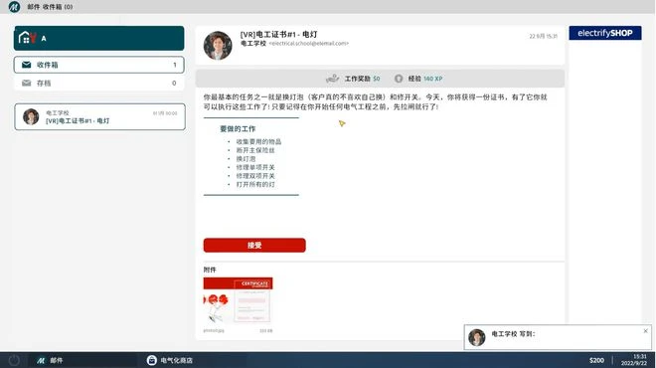This screenshot has width=656, height=368.
Task: Click the 经验 XP coin icon
Action: coord(399,79)
